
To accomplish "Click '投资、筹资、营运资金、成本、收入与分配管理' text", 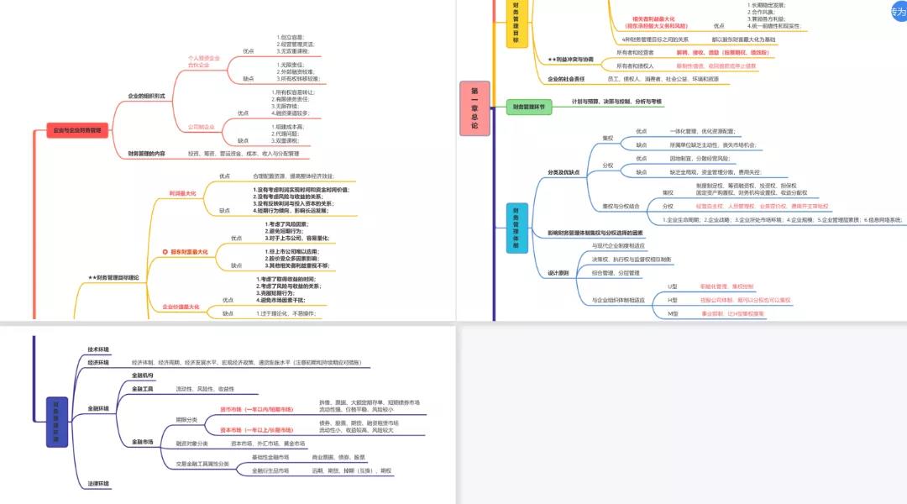I will (244, 154).
